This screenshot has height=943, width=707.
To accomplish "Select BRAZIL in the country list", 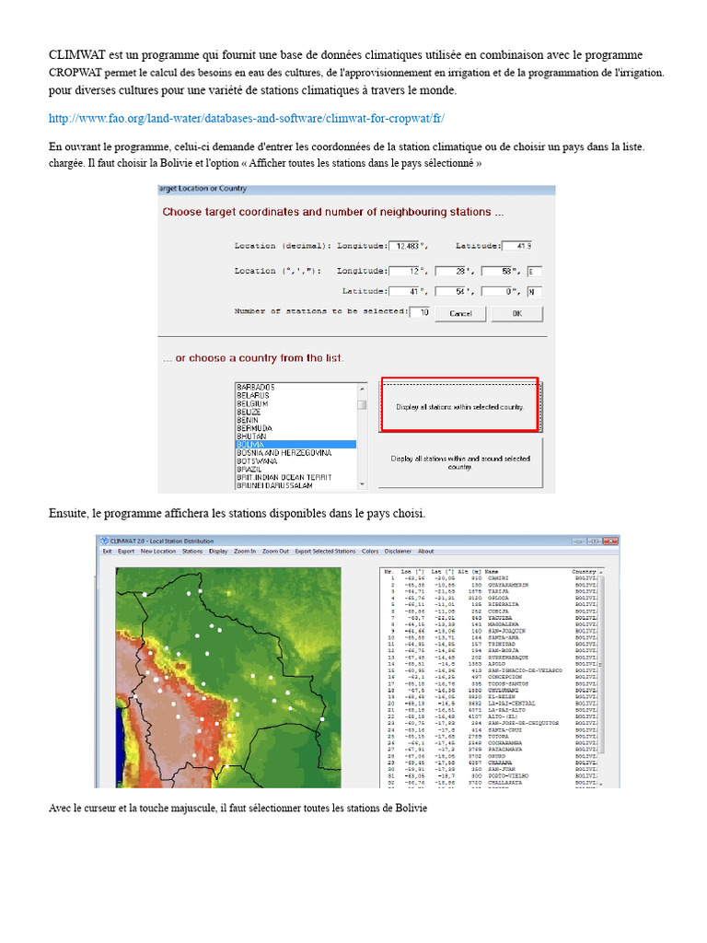I will pos(249,469).
